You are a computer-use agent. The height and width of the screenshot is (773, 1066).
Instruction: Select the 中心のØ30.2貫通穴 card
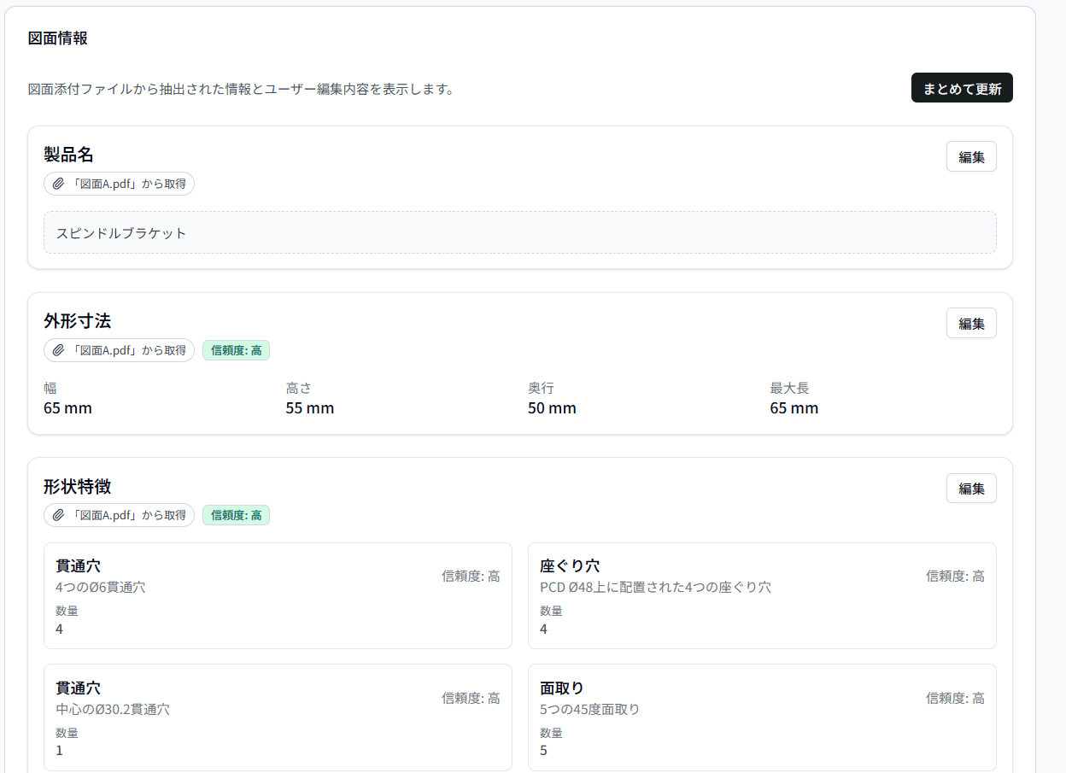pos(278,717)
